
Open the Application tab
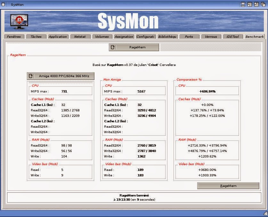coord(58,36)
